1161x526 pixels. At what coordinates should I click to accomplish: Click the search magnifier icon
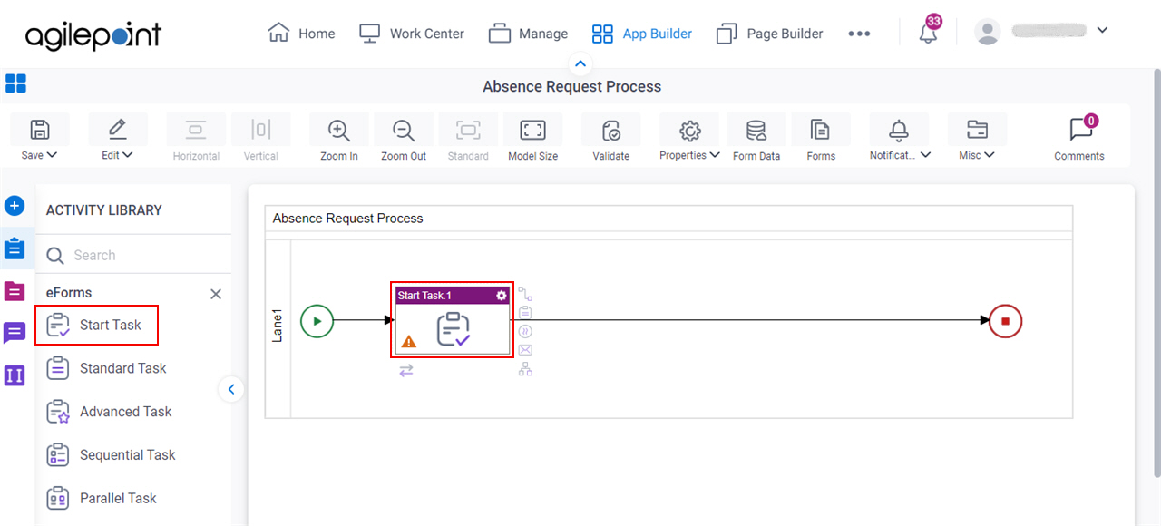tap(55, 256)
